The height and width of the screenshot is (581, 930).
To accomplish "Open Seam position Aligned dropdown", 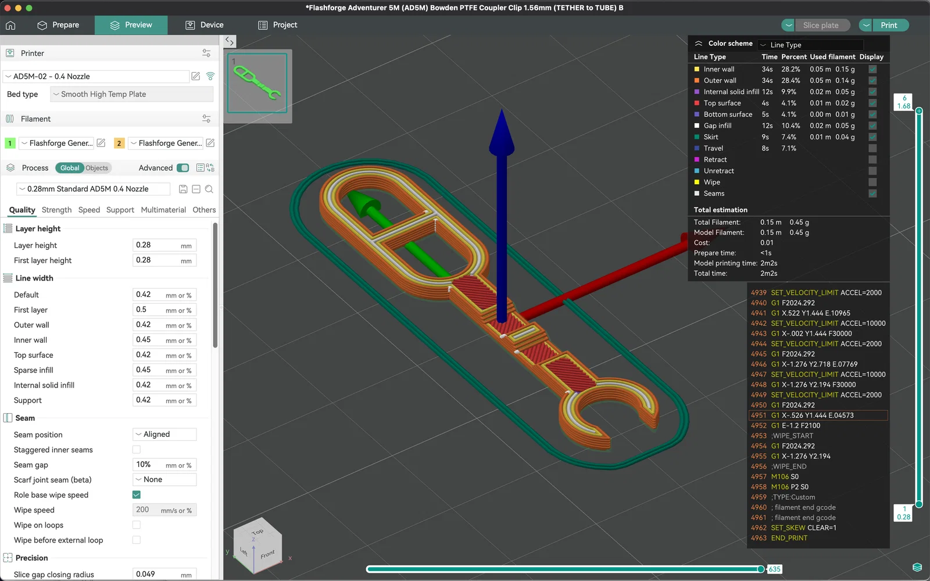I will pyautogui.click(x=165, y=434).
